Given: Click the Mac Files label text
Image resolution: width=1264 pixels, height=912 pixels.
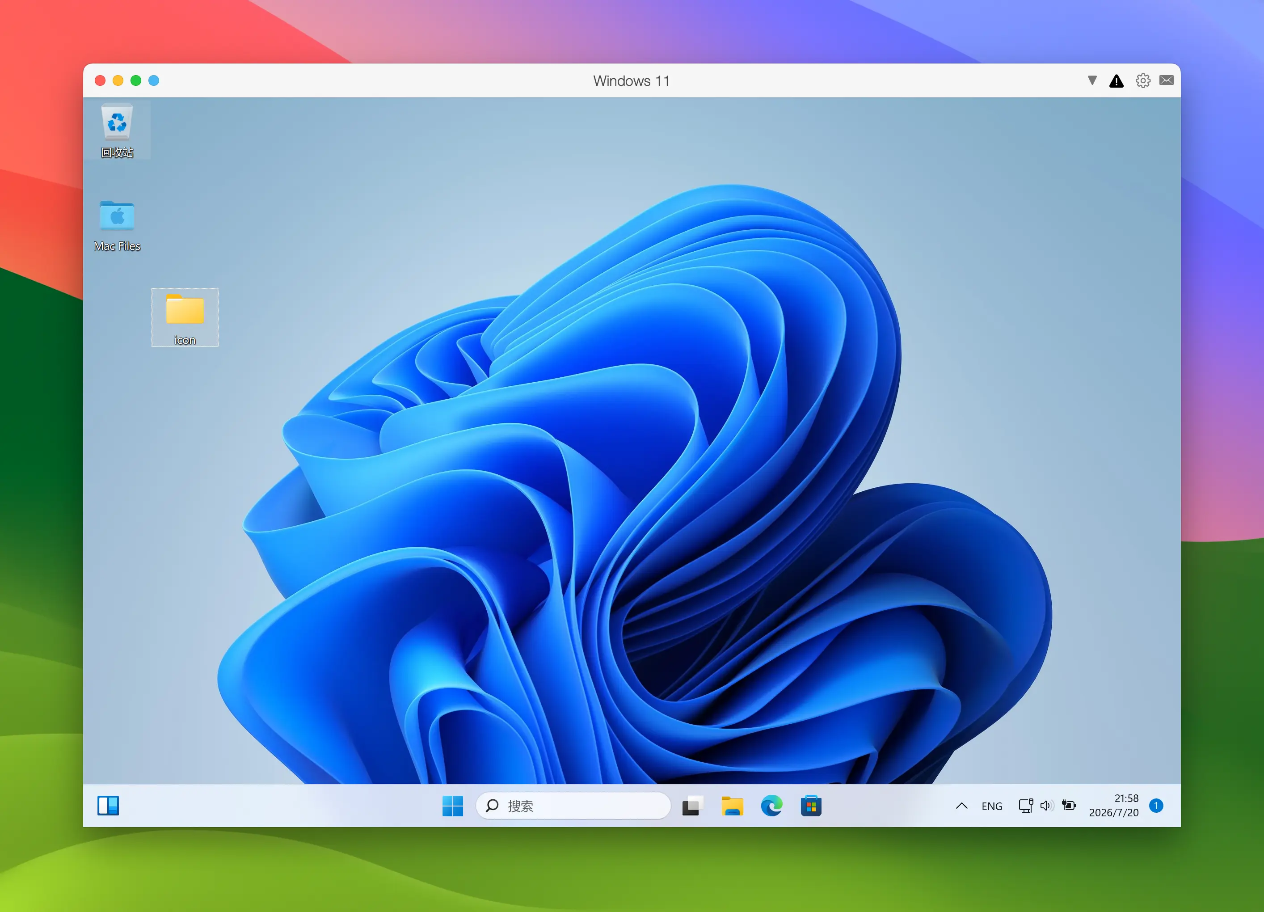Looking at the screenshot, I should (117, 246).
